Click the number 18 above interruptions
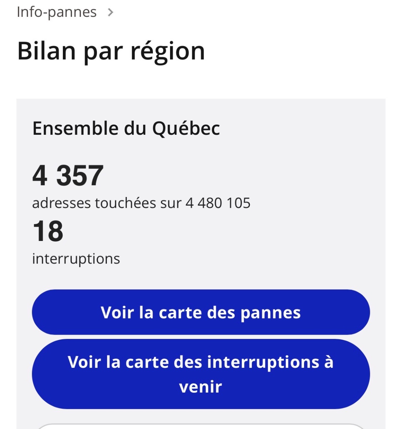 [x=48, y=231]
